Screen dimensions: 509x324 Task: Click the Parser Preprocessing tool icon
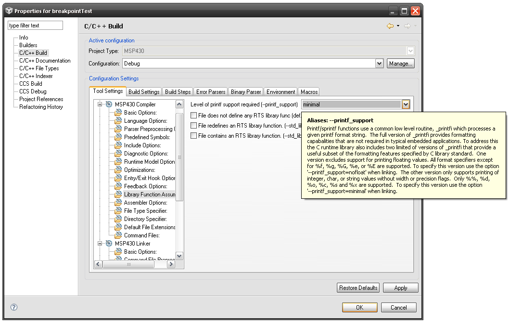tap(118, 129)
